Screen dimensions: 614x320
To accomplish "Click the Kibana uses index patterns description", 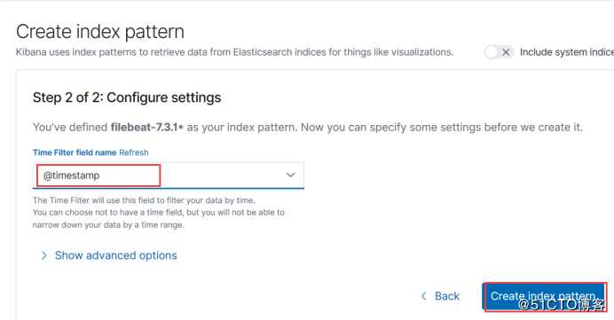I will pos(234,52).
